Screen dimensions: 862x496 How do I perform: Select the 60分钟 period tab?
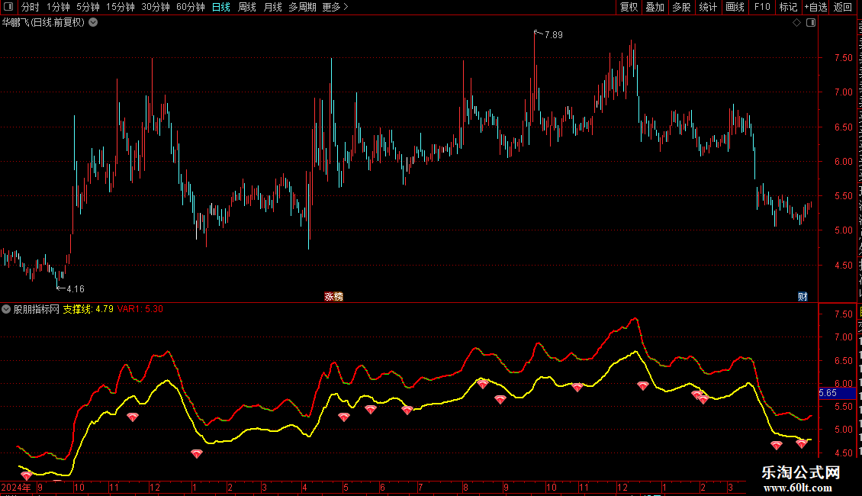point(191,7)
